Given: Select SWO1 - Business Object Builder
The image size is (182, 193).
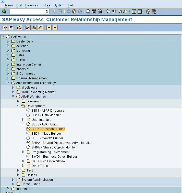Looking at the screenshot, I should [54, 157].
